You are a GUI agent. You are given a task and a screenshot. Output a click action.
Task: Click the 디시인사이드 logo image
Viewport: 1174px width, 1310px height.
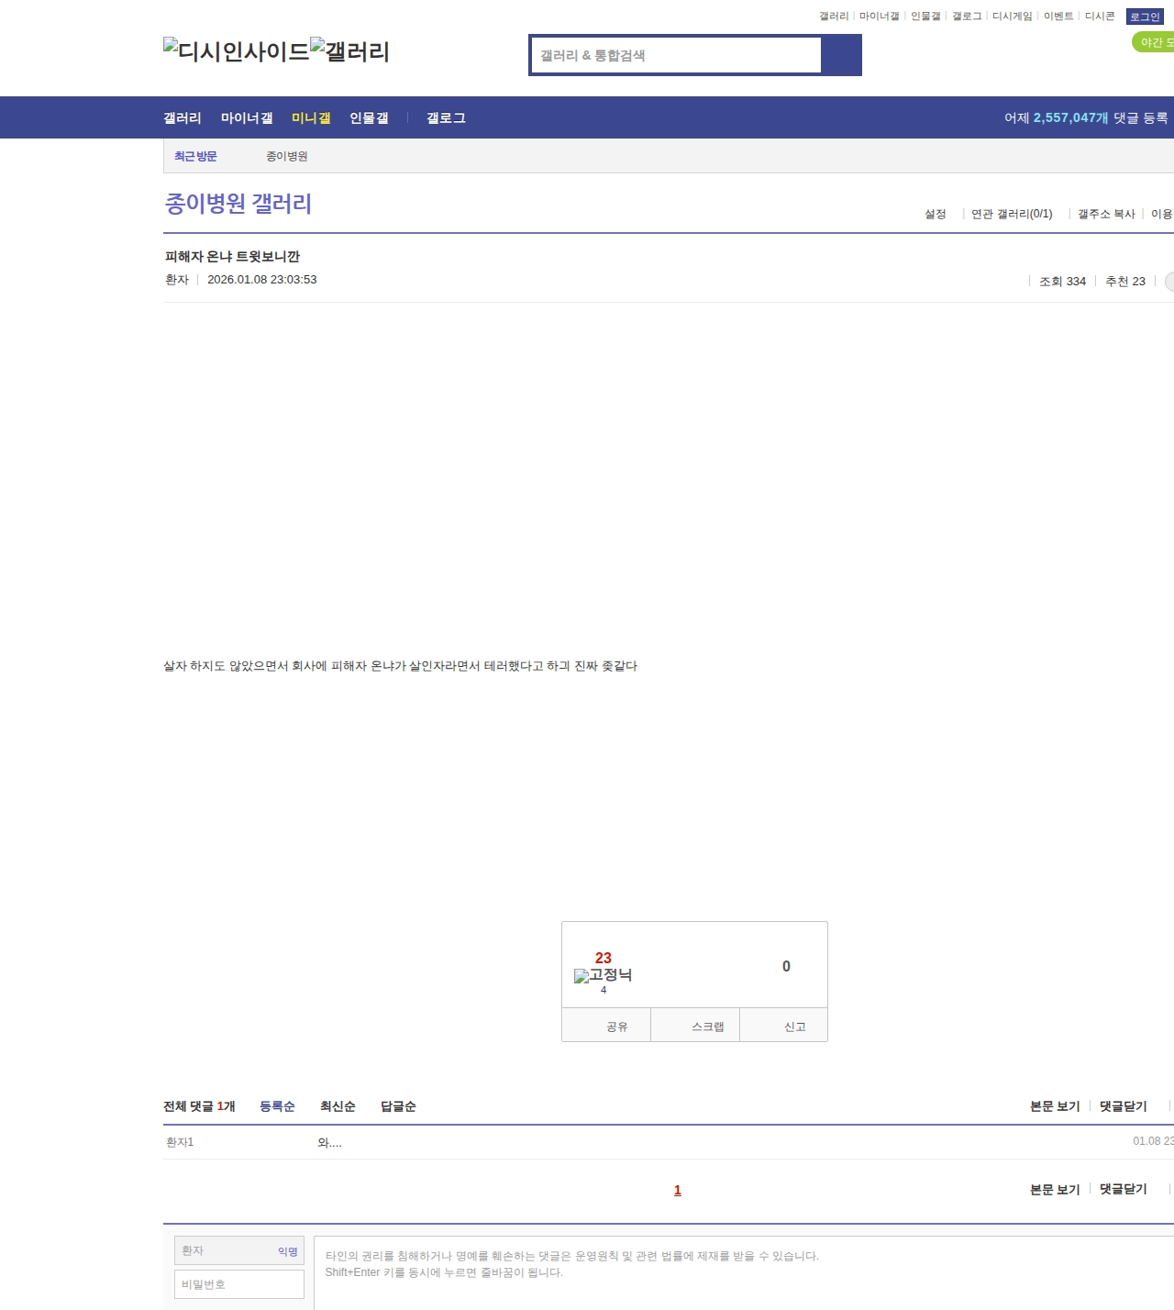[236, 50]
